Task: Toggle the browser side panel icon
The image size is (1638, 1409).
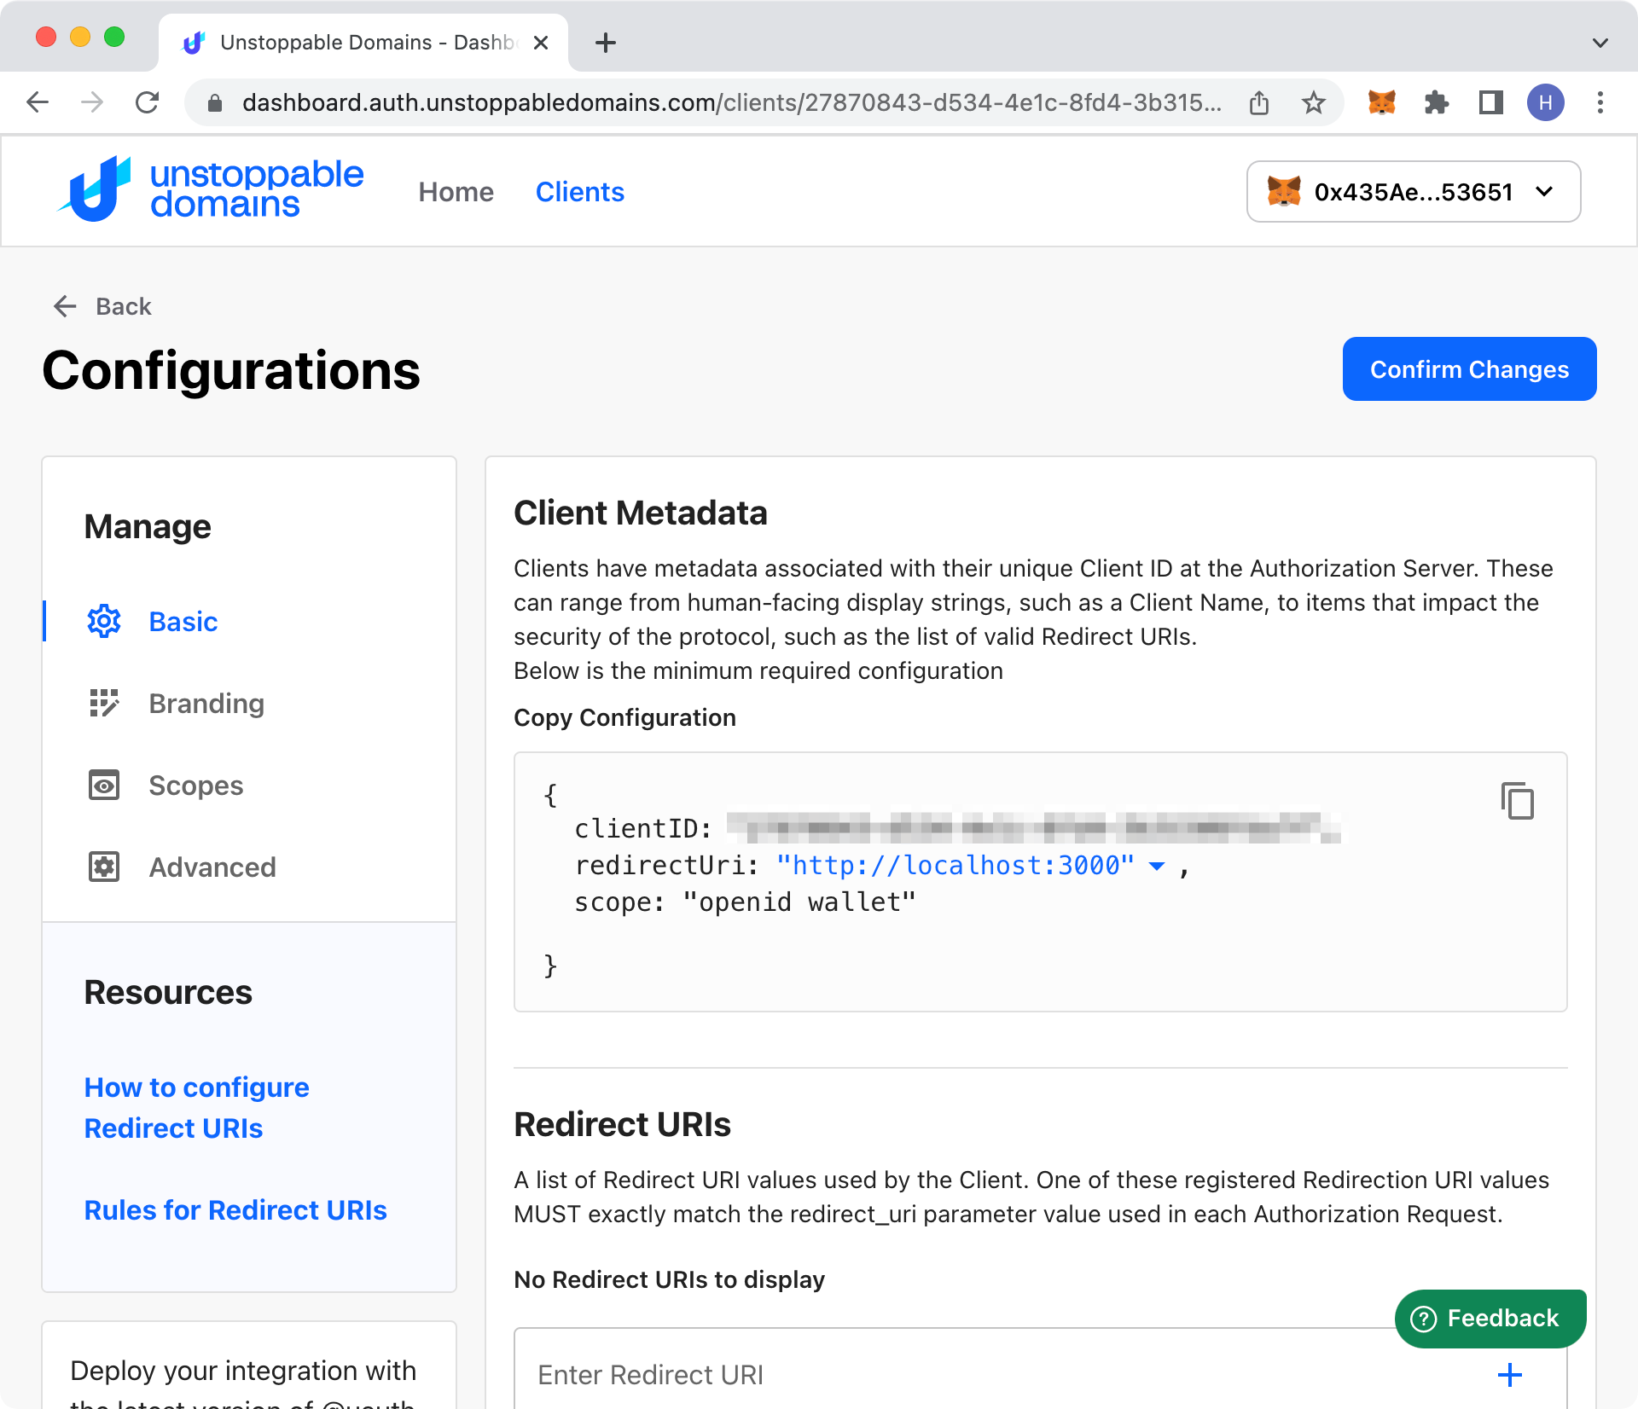Action: pos(1490,102)
